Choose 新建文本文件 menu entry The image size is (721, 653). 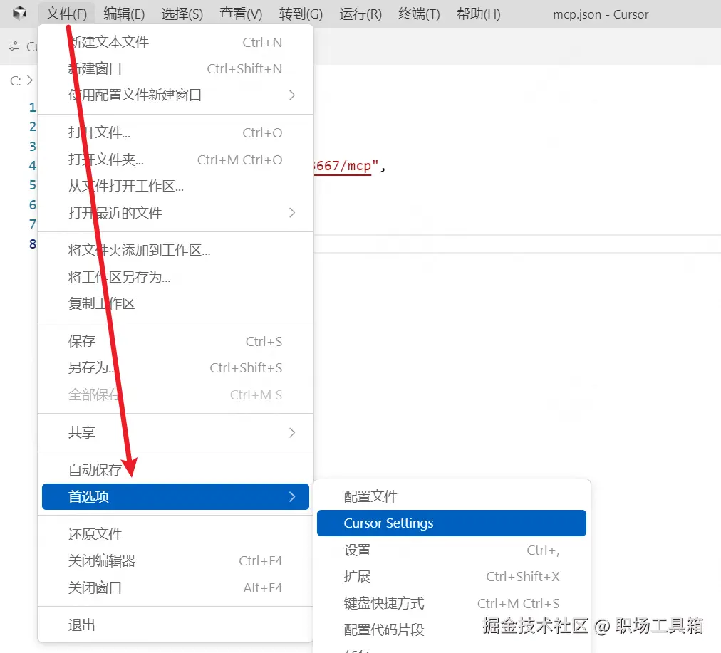[175, 42]
